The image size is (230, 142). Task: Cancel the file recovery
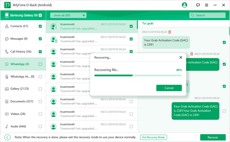click(x=169, y=88)
